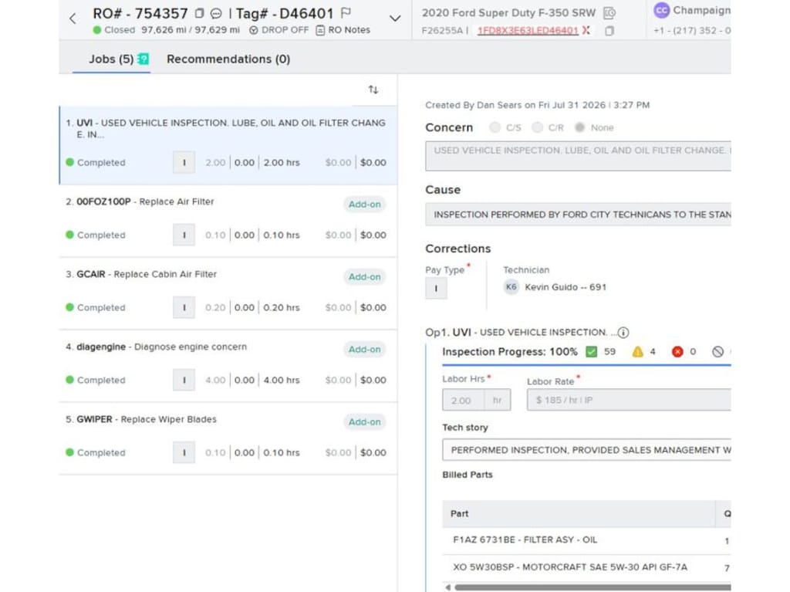Click the Part column header

coord(579,514)
